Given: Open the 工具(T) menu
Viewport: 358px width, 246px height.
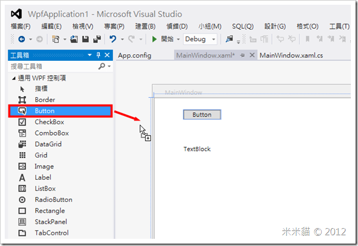Looking at the screenshot, I should pos(340,26).
